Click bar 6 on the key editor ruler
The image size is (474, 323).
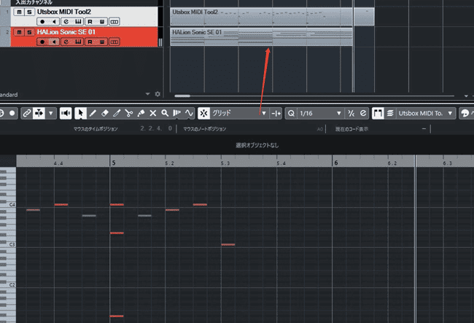pyautogui.click(x=336, y=163)
